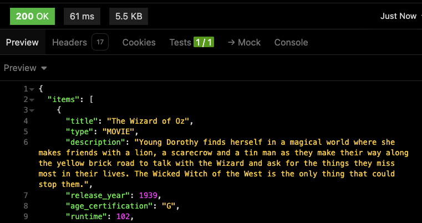Click the 200 OK status badge

coord(32,17)
